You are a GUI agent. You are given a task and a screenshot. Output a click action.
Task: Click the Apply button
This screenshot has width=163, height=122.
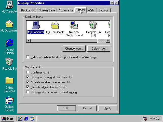pos(108,108)
